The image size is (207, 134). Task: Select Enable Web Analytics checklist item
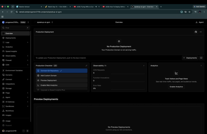pyautogui.click(x=62, y=85)
